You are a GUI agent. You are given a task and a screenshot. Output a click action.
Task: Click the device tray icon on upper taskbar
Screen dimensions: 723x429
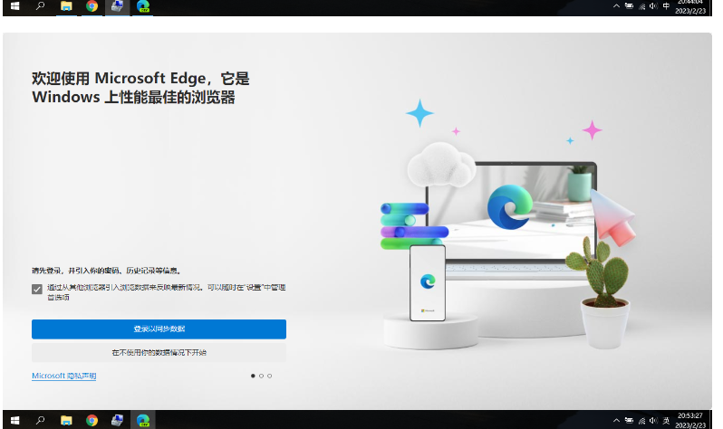pos(629,6)
